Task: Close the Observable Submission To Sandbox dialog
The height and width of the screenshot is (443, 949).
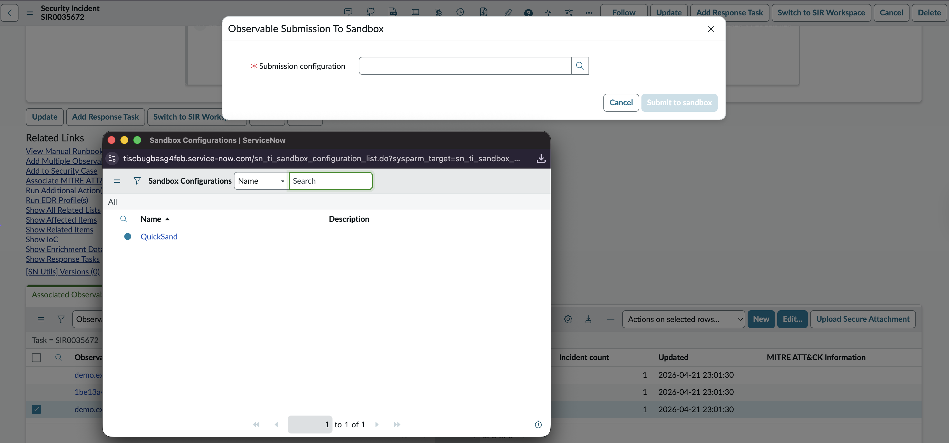Action: tap(711, 29)
